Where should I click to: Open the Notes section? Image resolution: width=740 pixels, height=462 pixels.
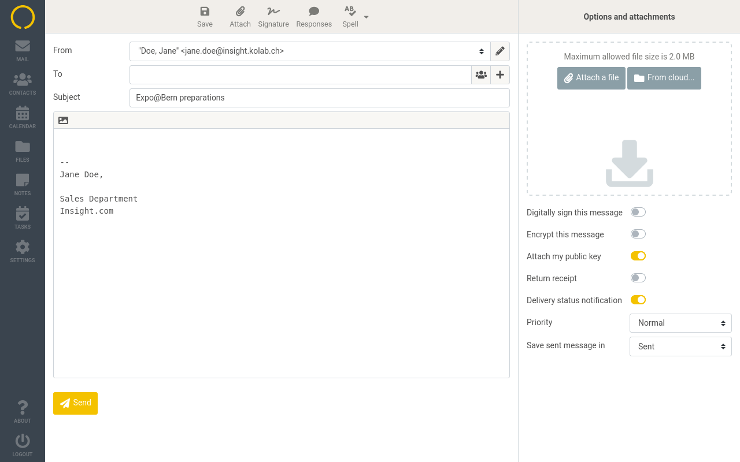click(x=23, y=185)
